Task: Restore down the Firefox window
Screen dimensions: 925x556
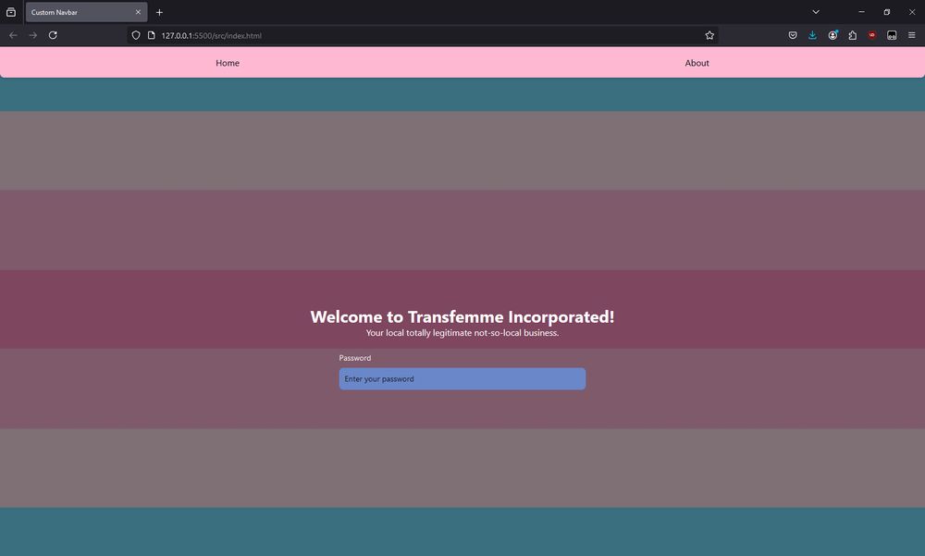Action: click(x=887, y=12)
